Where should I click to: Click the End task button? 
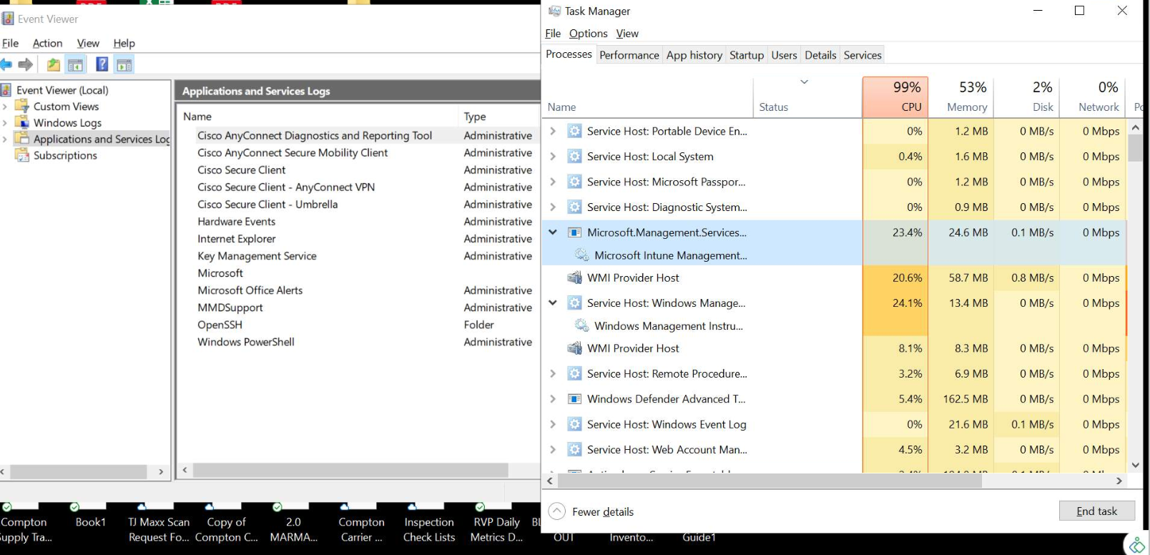coord(1096,511)
